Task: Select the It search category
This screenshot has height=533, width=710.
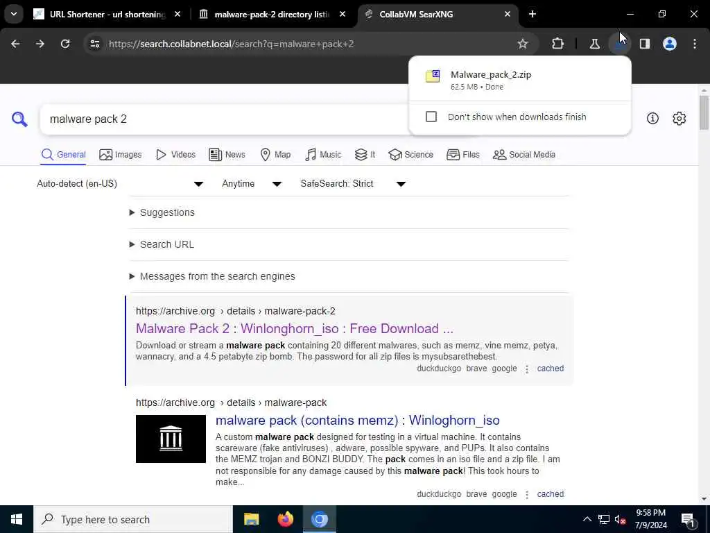Action: [x=365, y=155]
